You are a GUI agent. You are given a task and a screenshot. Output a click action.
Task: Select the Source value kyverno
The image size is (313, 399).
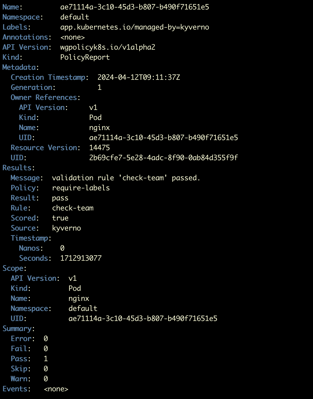(x=66, y=228)
